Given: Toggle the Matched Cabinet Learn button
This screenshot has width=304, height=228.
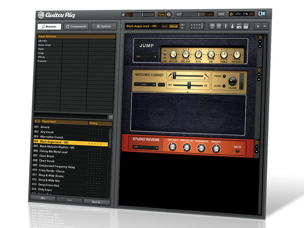Looking at the screenshot, I should point(224,85).
